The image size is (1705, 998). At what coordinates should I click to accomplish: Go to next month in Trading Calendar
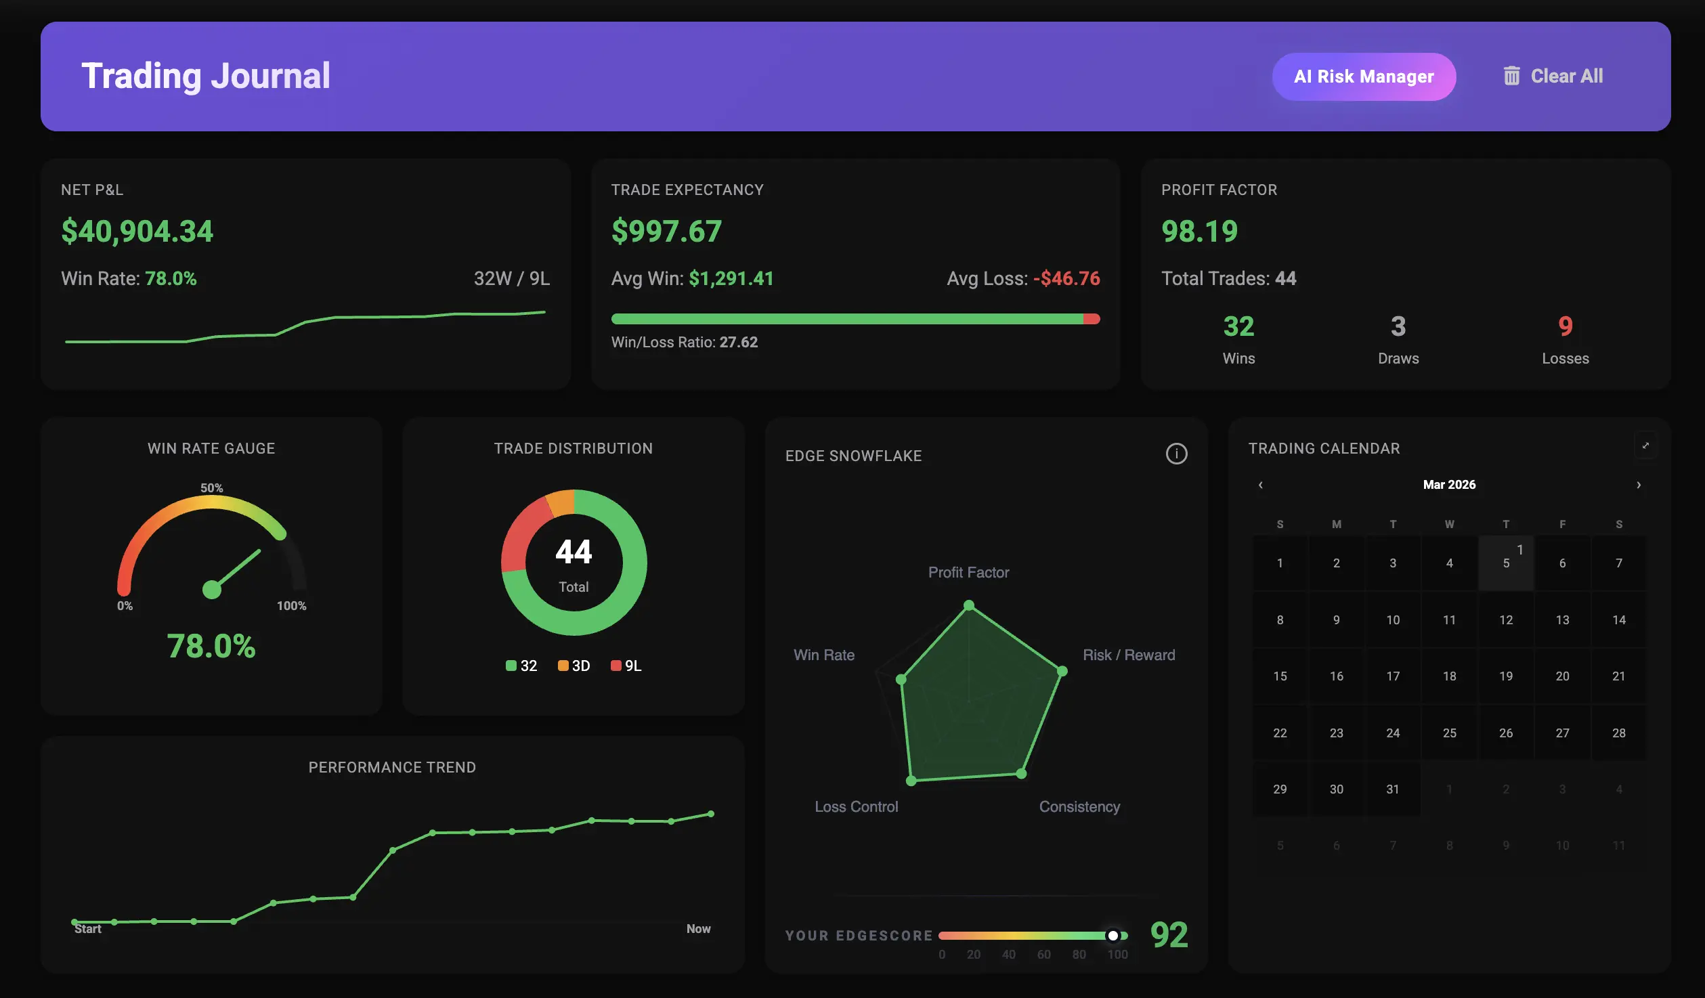[1639, 485]
